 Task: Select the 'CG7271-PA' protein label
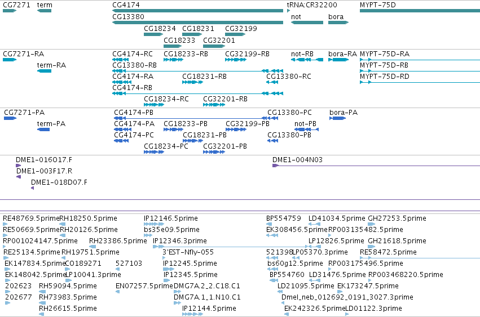click(x=24, y=113)
